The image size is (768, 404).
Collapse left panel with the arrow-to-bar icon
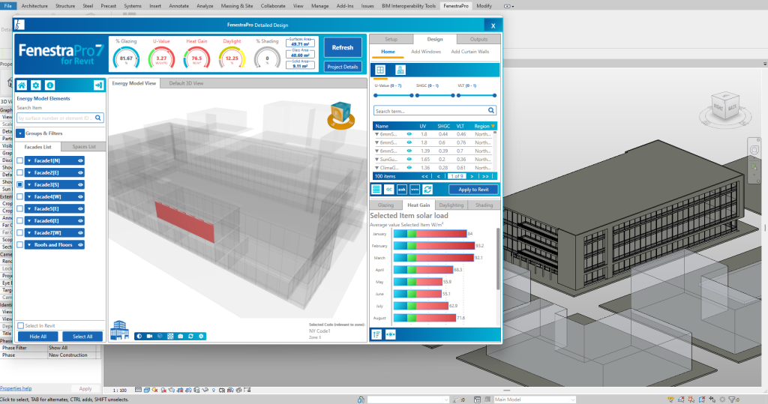coord(98,85)
